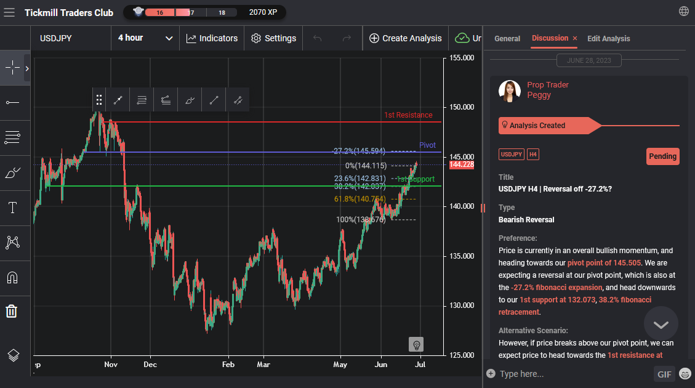The width and height of the screenshot is (695, 388).
Task: Click the JUNE 28, 2023 date label
Action: pyautogui.click(x=589, y=60)
